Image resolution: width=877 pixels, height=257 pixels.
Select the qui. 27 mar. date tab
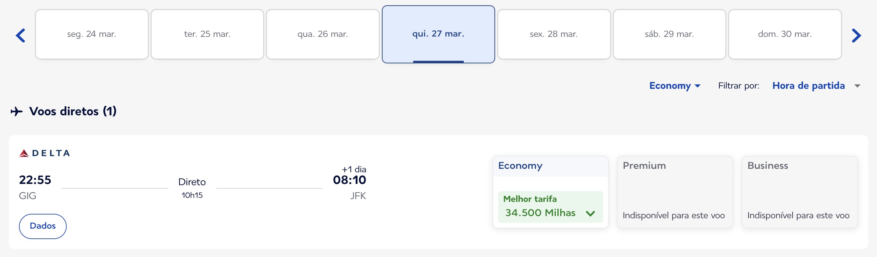(438, 34)
